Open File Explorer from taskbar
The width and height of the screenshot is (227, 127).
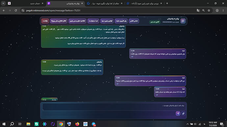tap(28, 124)
